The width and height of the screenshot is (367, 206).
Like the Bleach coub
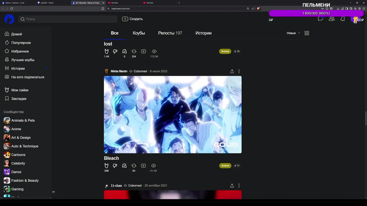[x=106, y=166]
